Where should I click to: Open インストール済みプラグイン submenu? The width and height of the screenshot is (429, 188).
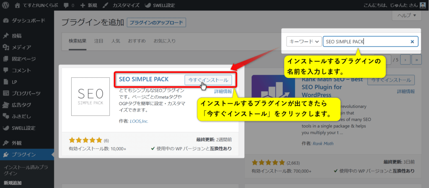(26, 170)
